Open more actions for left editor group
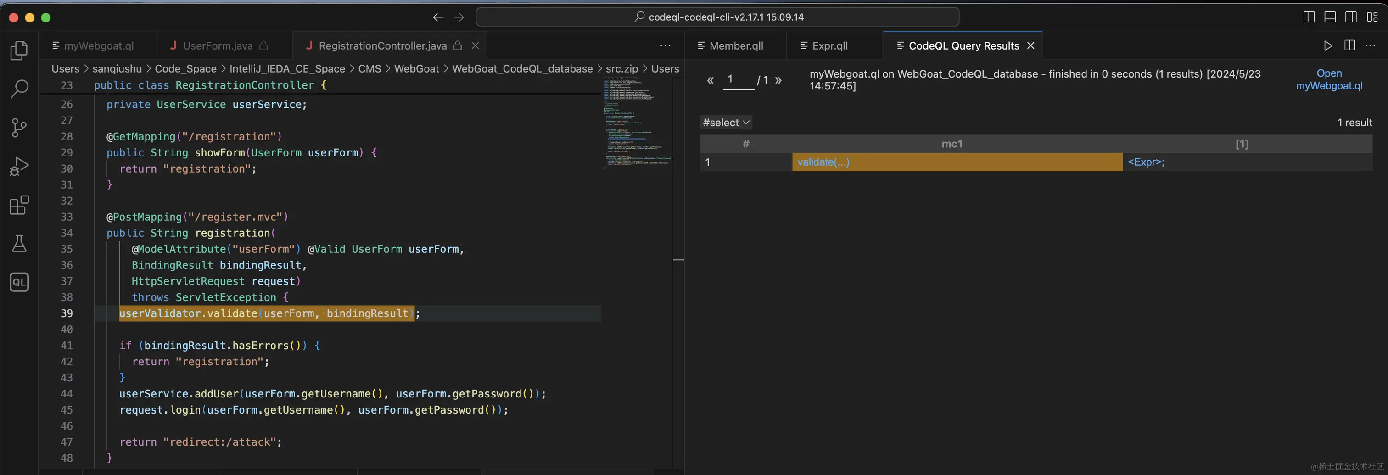Viewport: 1388px width, 475px height. 666,46
